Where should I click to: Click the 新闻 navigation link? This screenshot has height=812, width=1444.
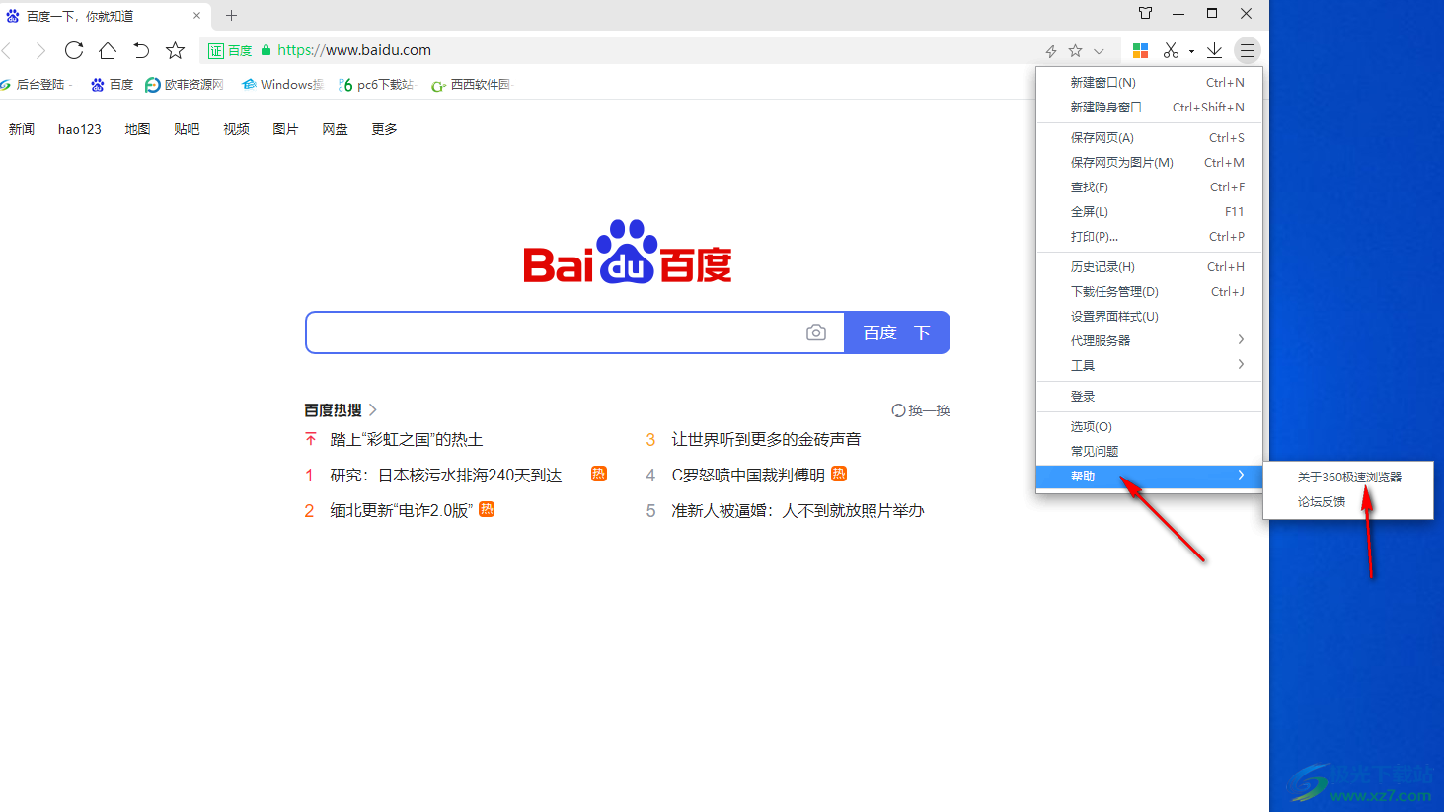click(22, 129)
